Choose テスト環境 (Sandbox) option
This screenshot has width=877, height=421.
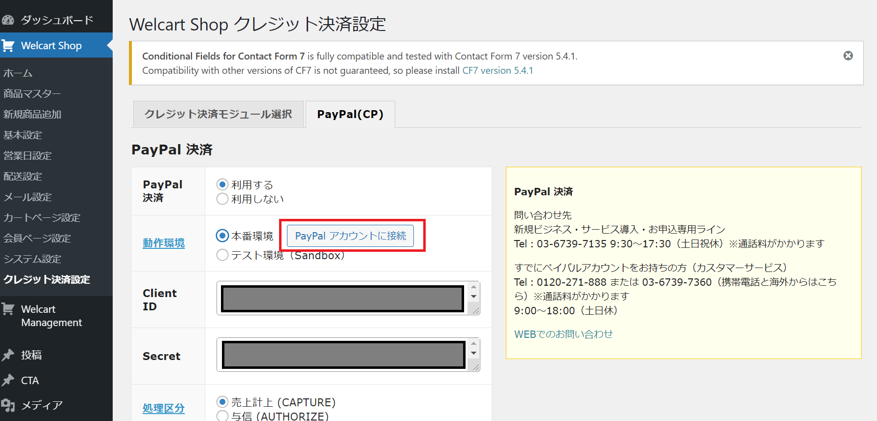[x=222, y=255]
